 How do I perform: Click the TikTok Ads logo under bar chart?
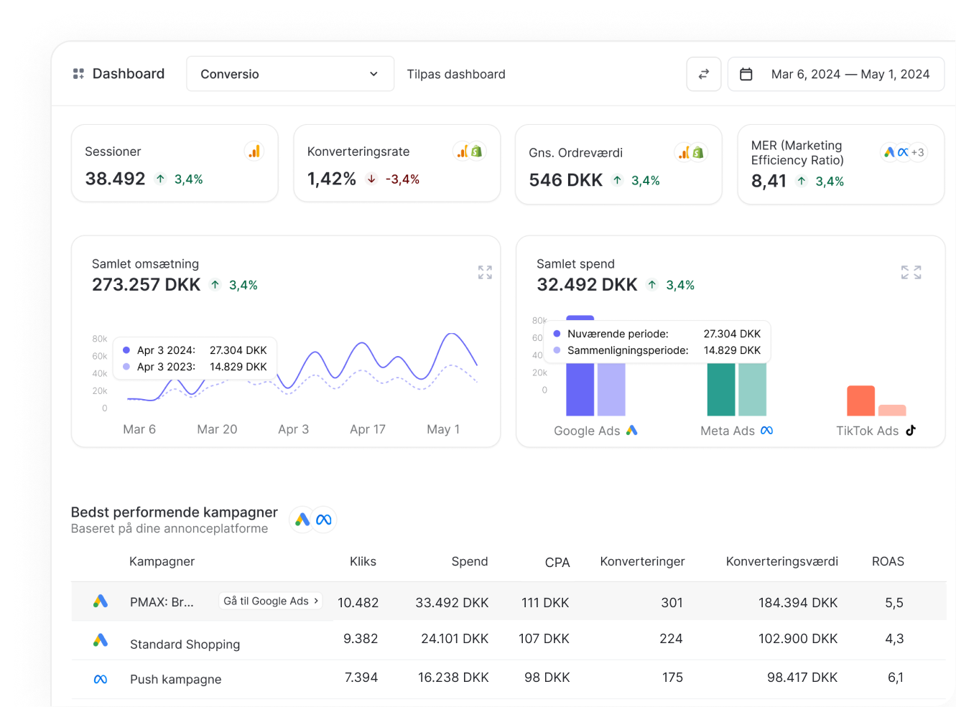coord(911,431)
